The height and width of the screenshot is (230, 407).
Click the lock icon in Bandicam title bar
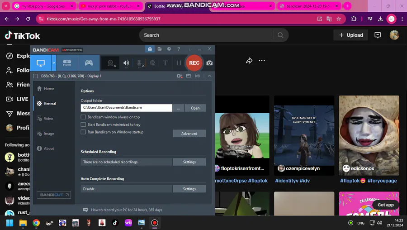[150, 49]
